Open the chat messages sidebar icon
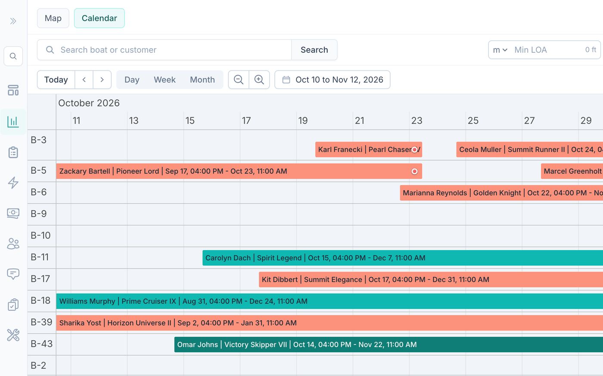Screen dimensions: 603x376 coord(13,274)
